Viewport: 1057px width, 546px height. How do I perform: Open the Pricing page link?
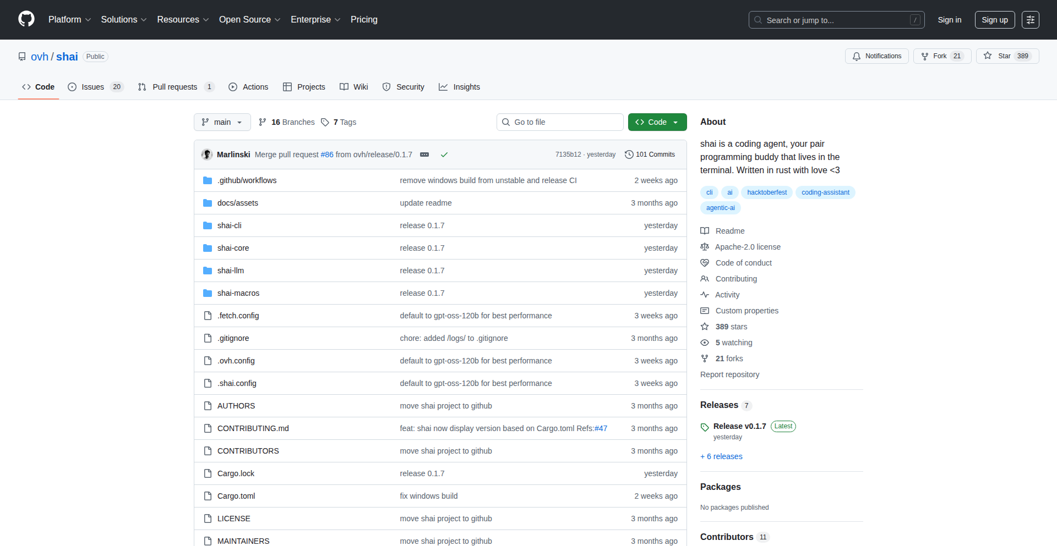click(x=364, y=20)
